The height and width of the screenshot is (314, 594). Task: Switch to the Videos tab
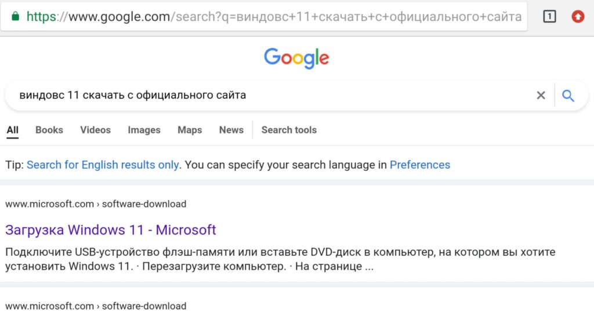96,130
